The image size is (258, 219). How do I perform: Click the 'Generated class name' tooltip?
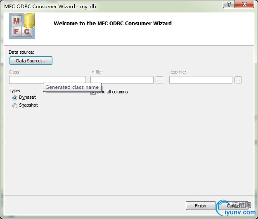[x=72, y=87]
